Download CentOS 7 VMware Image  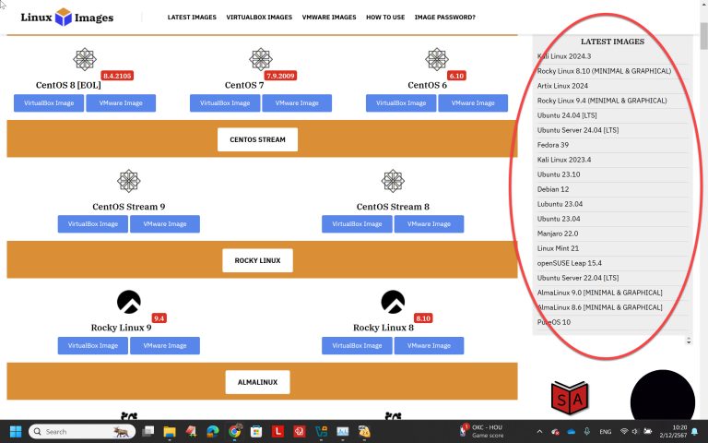pyautogui.click(x=297, y=103)
